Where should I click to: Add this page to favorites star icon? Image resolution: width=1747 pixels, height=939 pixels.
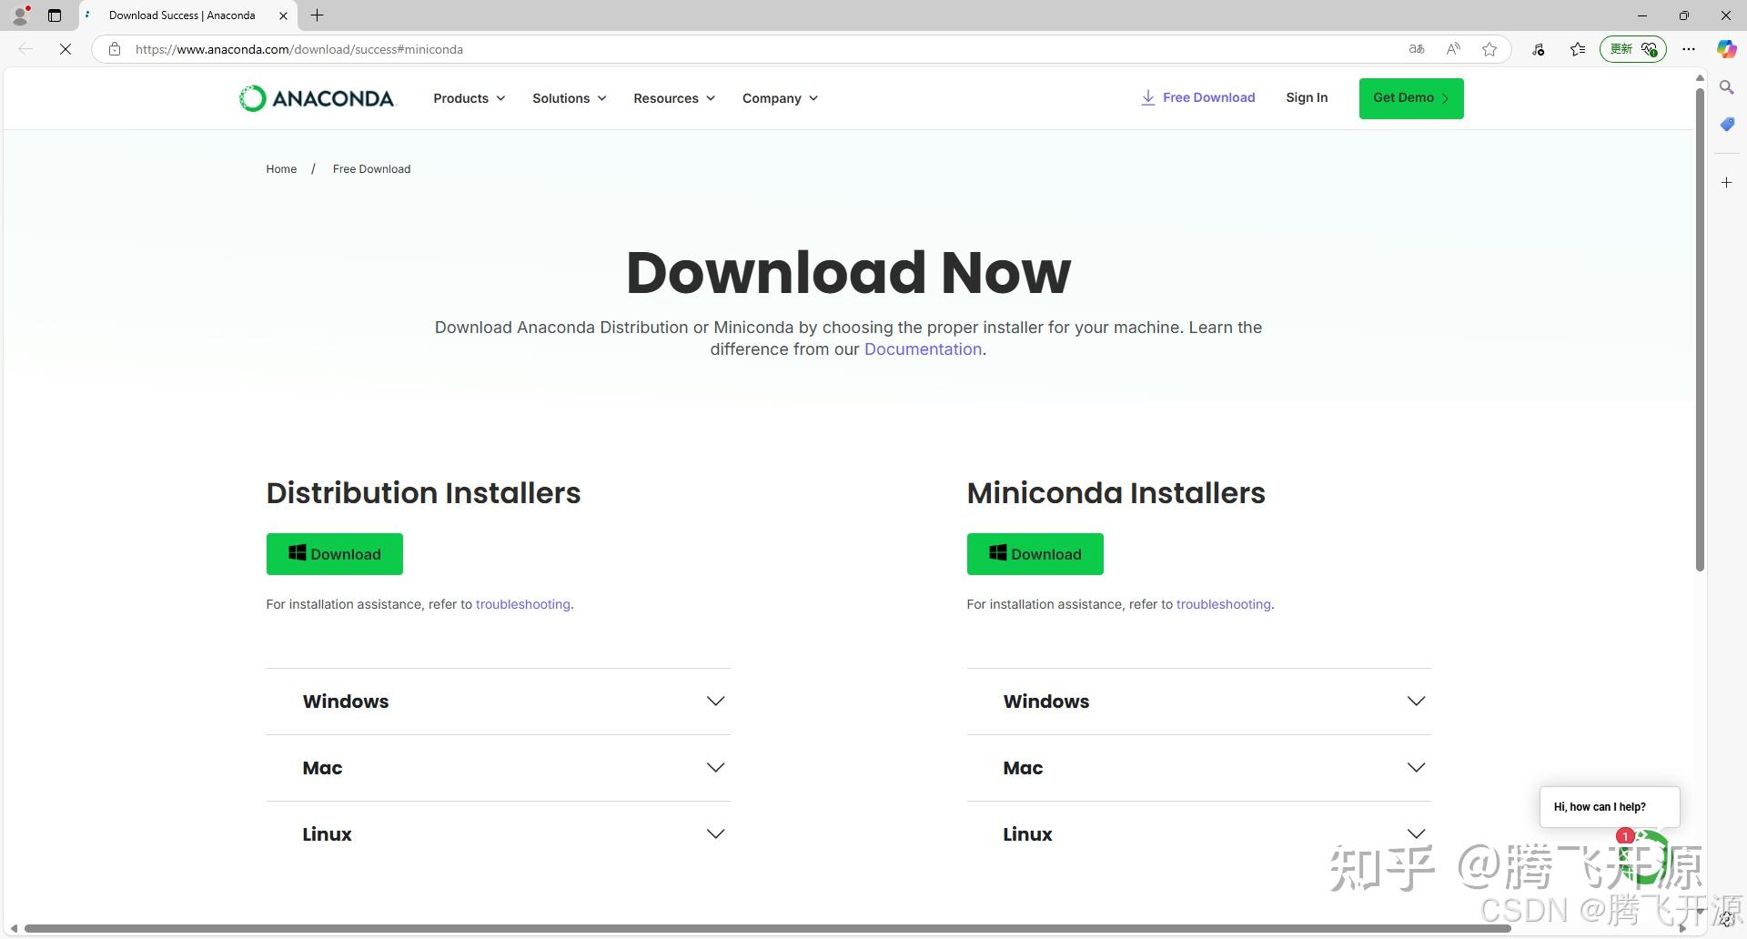1489,49
